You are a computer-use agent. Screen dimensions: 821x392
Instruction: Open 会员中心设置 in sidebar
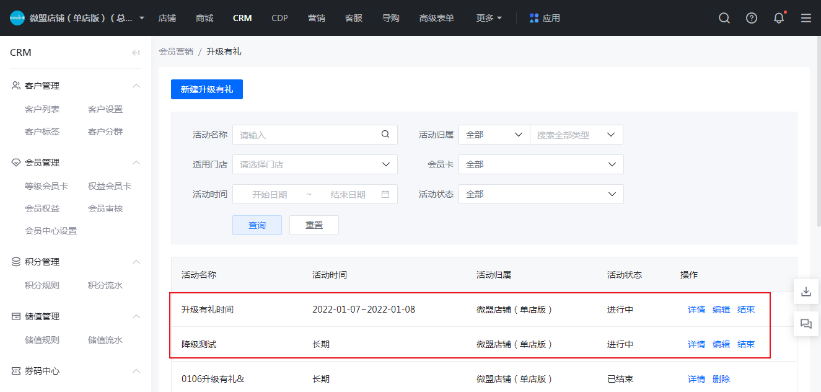point(51,231)
